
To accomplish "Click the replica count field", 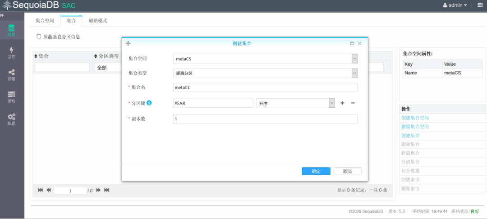I will [x=265, y=119].
